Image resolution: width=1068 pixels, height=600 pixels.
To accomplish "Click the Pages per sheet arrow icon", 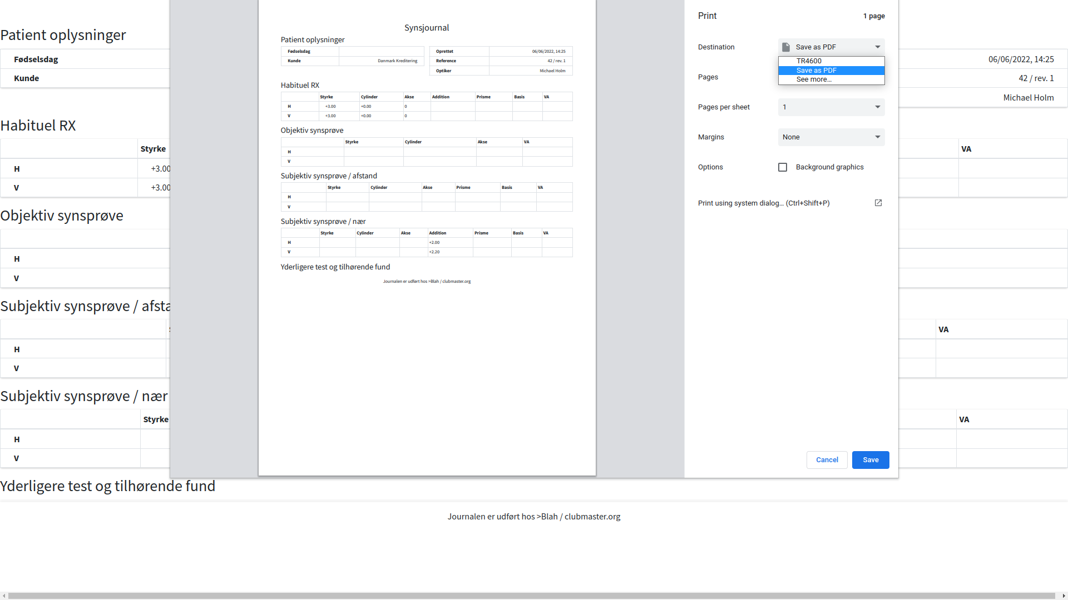I will click(x=878, y=107).
